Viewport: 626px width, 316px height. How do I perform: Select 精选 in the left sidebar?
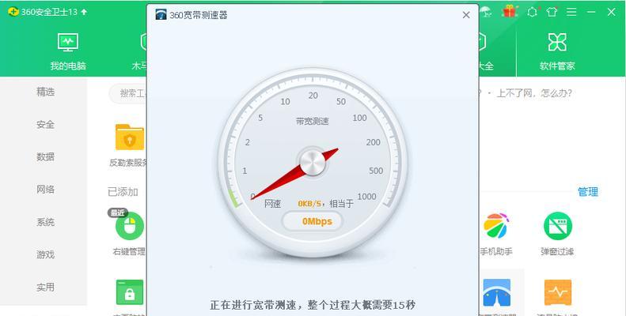tap(45, 92)
